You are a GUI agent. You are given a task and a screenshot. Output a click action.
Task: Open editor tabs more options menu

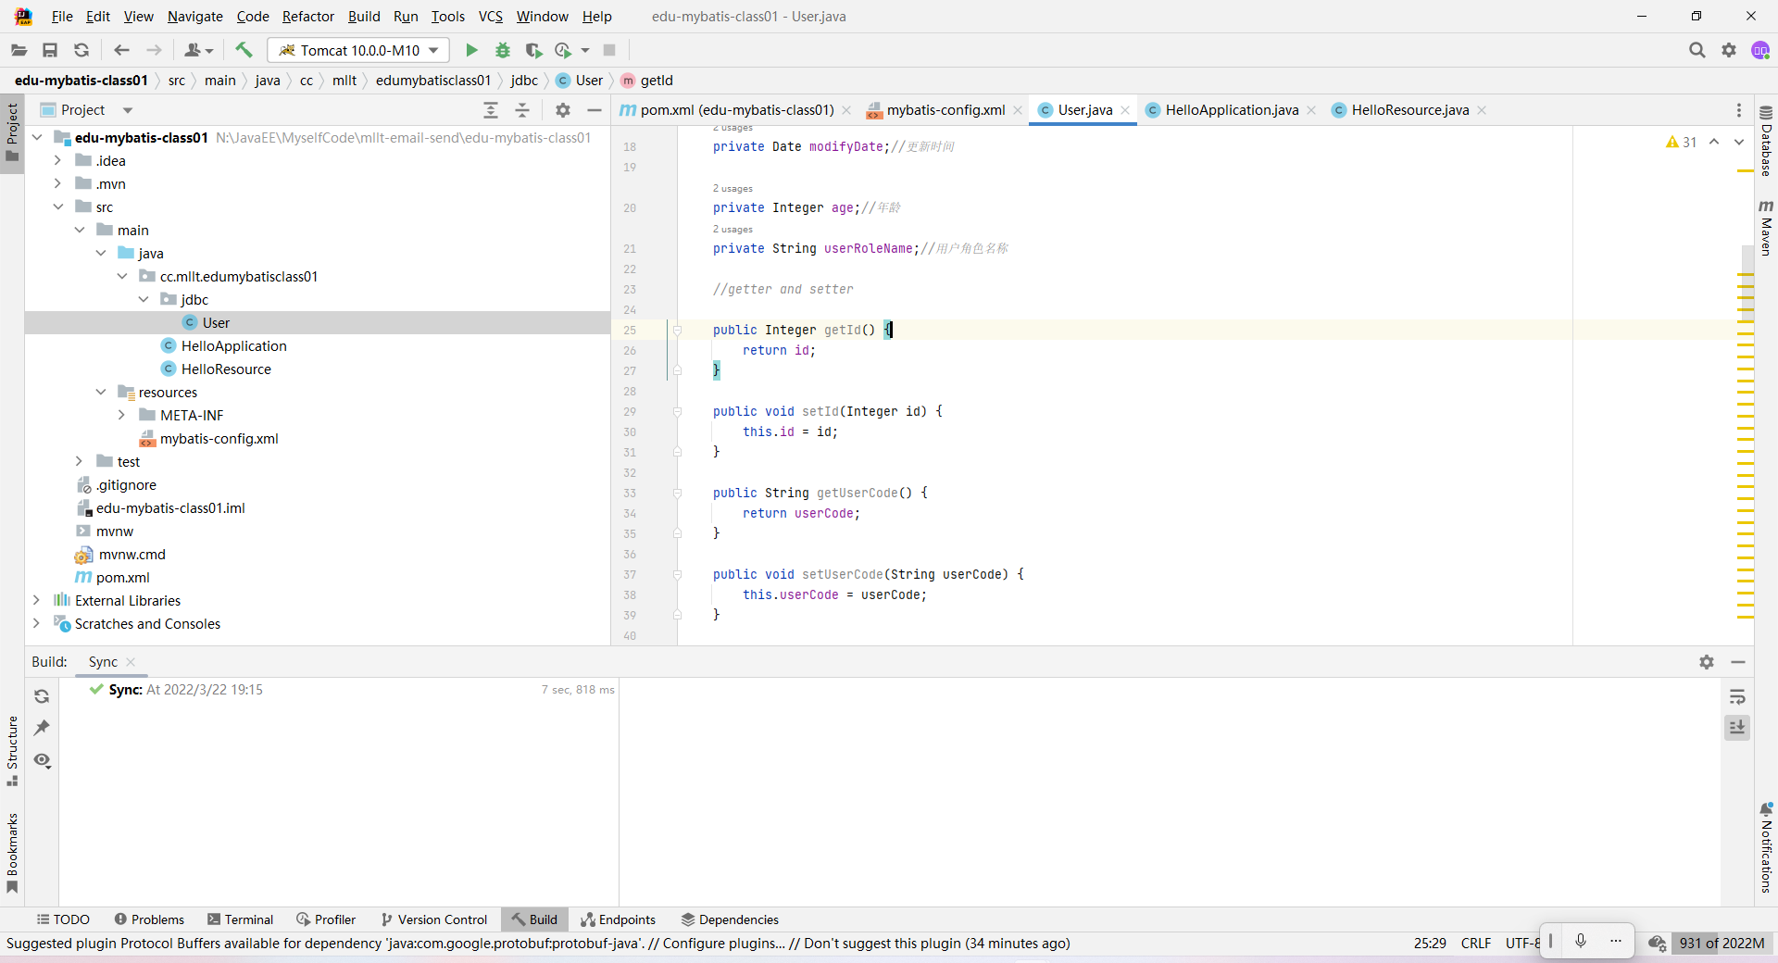pos(1738,110)
